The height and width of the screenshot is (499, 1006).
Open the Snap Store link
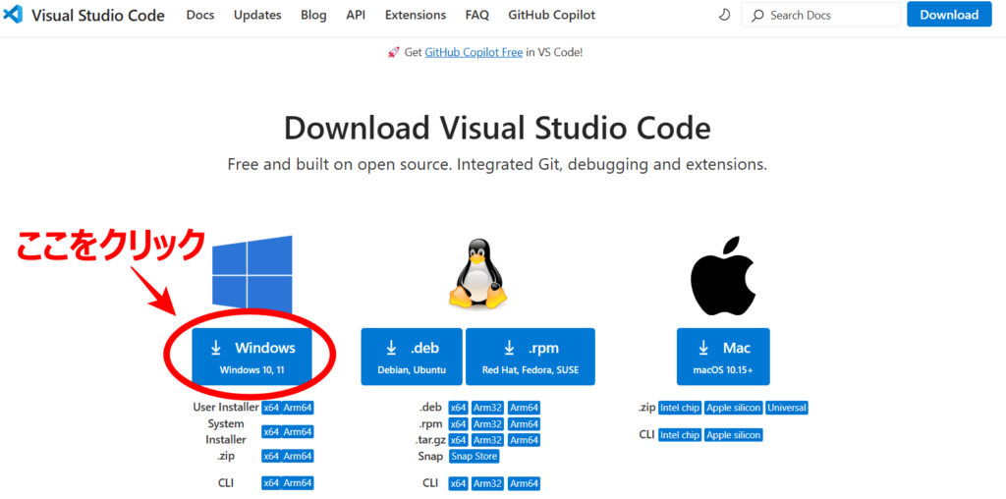click(475, 457)
